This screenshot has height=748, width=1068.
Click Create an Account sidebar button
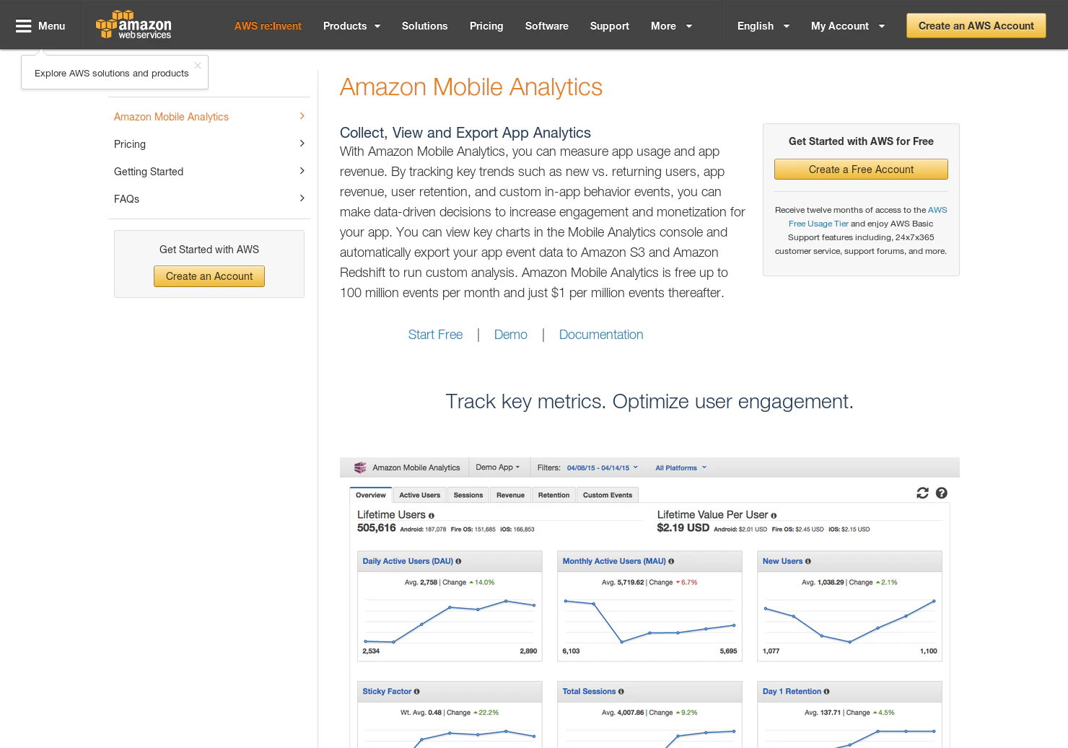point(209,276)
